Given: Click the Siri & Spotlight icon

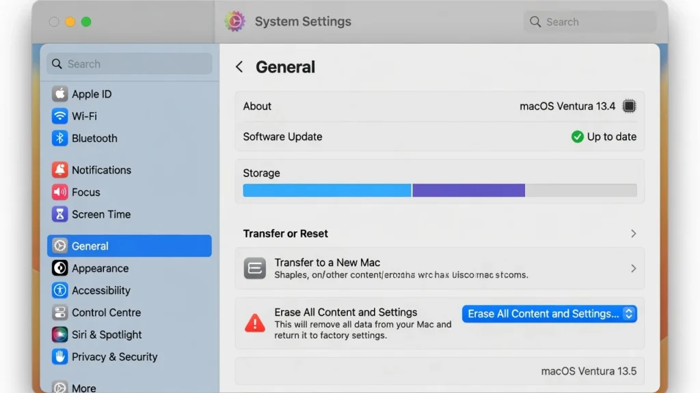Looking at the screenshot, I should click(x=60, y=334).
